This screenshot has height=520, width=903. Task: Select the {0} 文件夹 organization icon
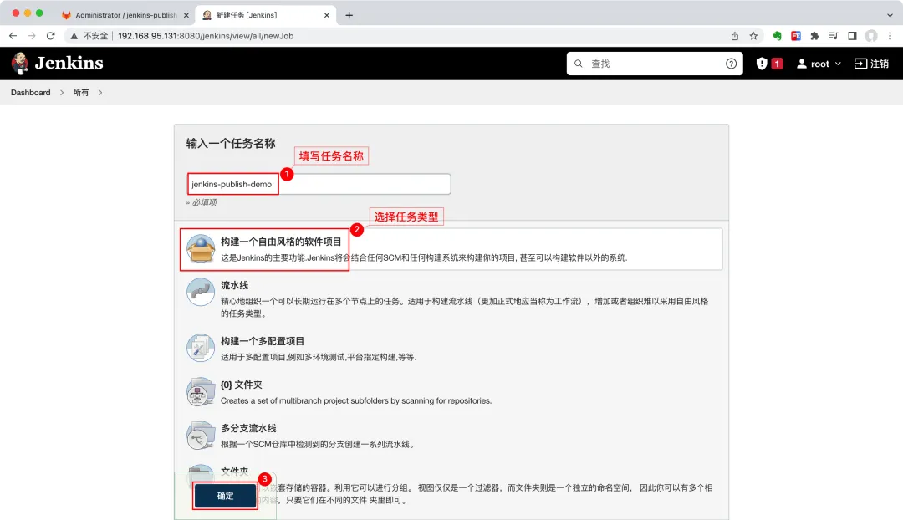[201, 391]
